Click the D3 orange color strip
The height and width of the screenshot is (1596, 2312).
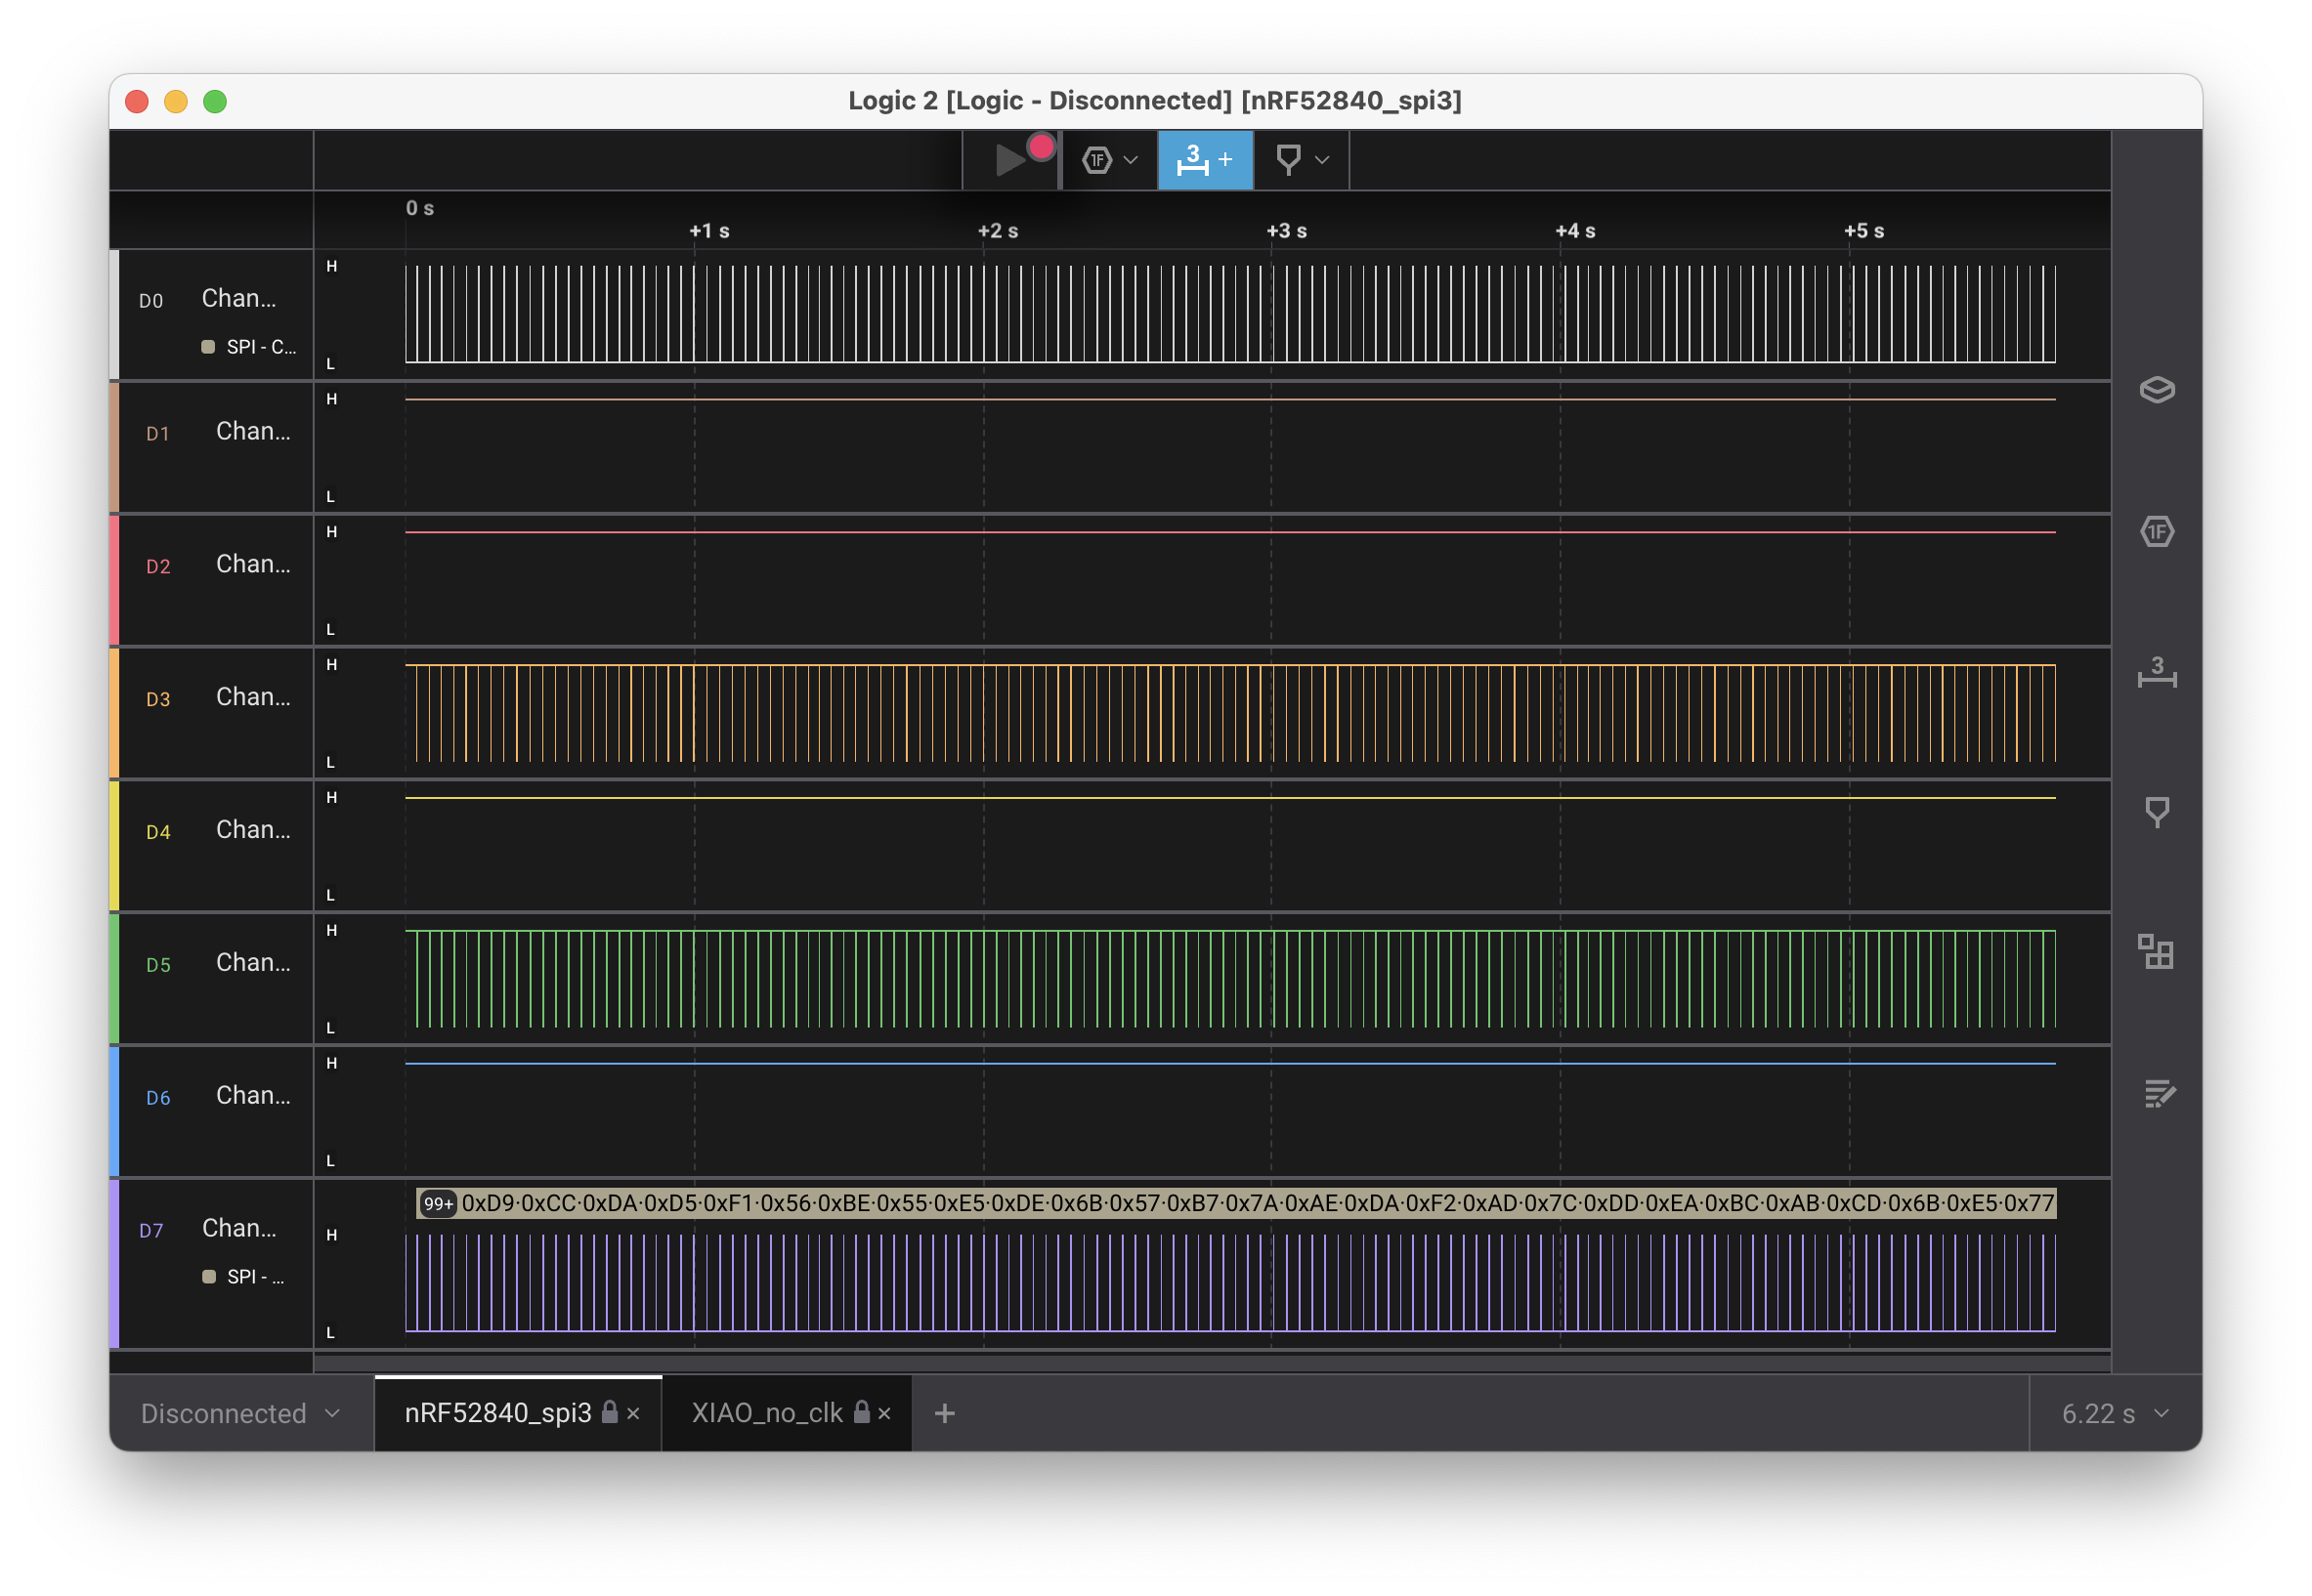tap(114, 713)
